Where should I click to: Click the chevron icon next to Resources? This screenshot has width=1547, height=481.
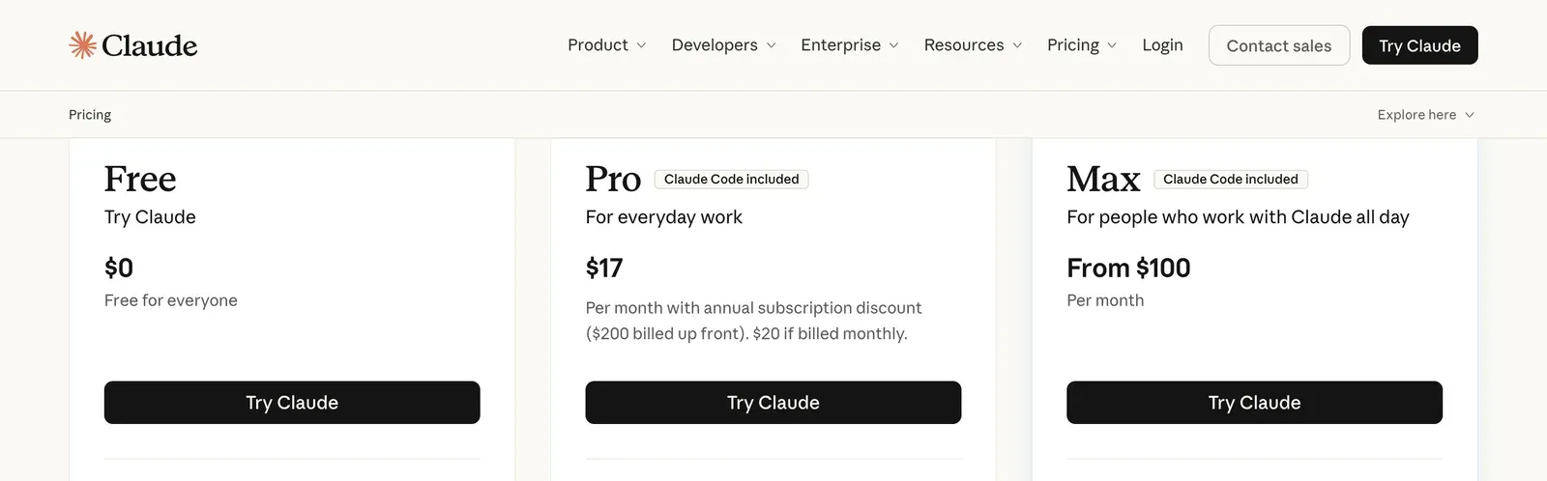coord(1017,45)
